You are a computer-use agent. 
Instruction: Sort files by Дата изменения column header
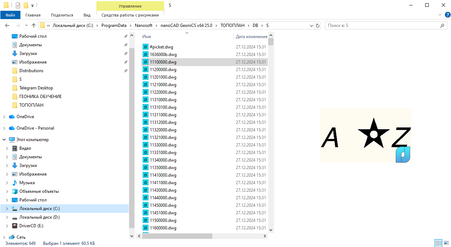point(251,37)
